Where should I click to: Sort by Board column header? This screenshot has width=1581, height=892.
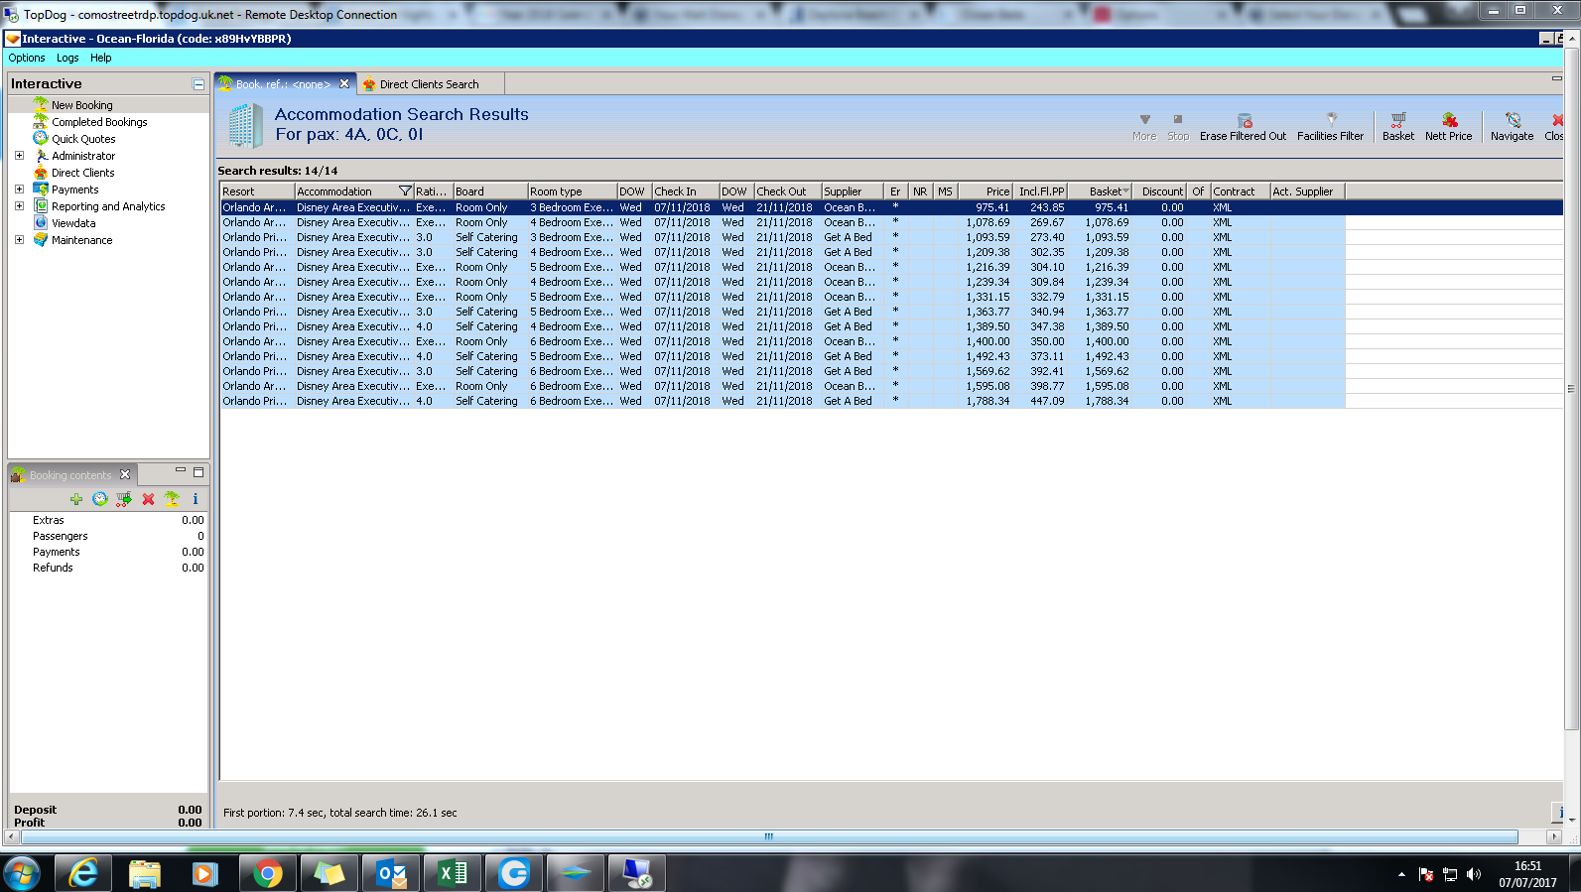click(x=490, y=191)
